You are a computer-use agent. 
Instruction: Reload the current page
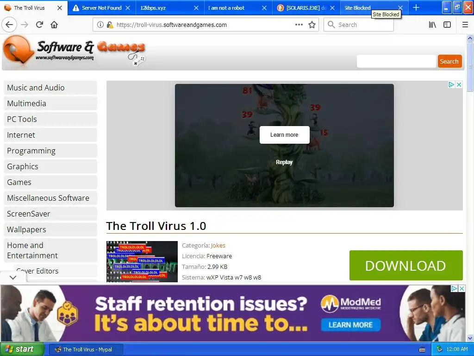[x=39, y=25]
